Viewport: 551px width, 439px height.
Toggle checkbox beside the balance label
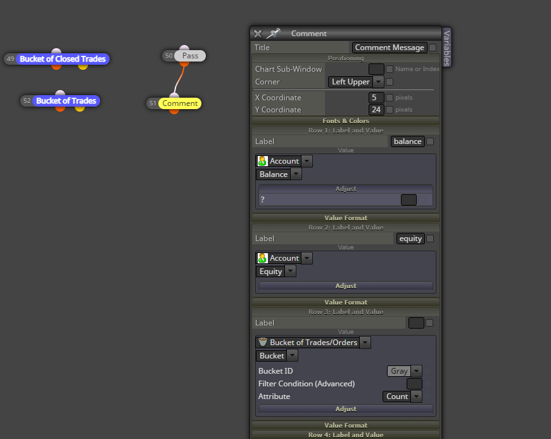430,141
